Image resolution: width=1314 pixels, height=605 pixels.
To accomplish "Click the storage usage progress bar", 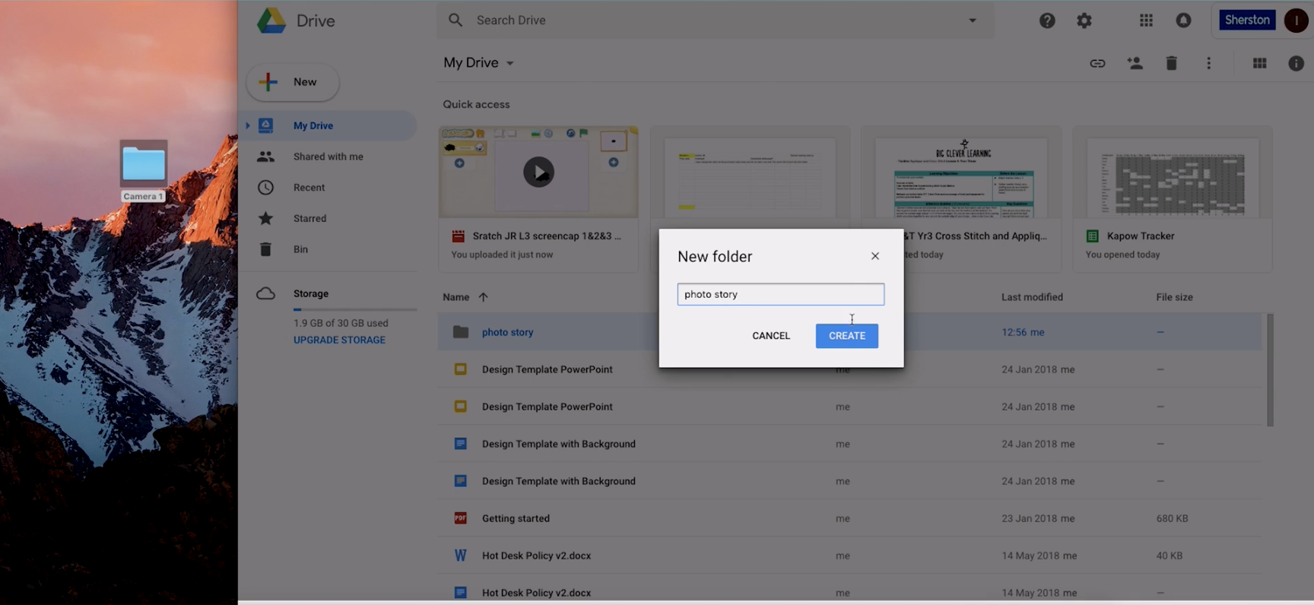I will point(355,309).
